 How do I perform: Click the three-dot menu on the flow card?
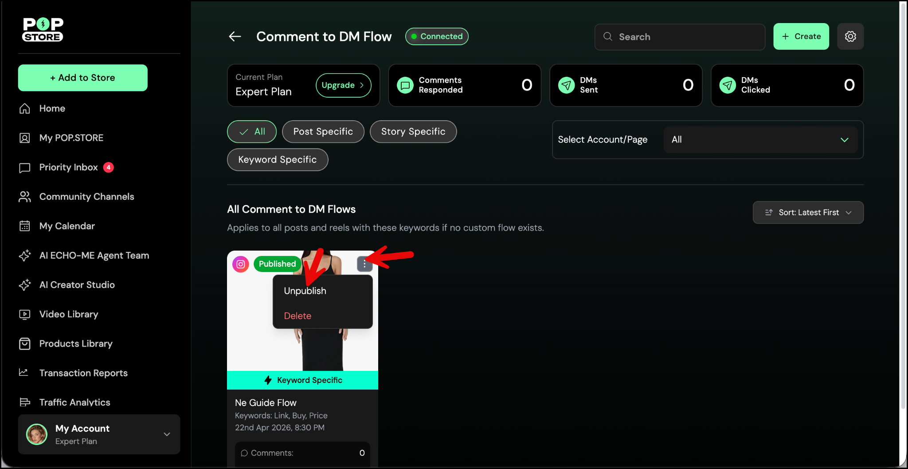[x=364, y=264]
